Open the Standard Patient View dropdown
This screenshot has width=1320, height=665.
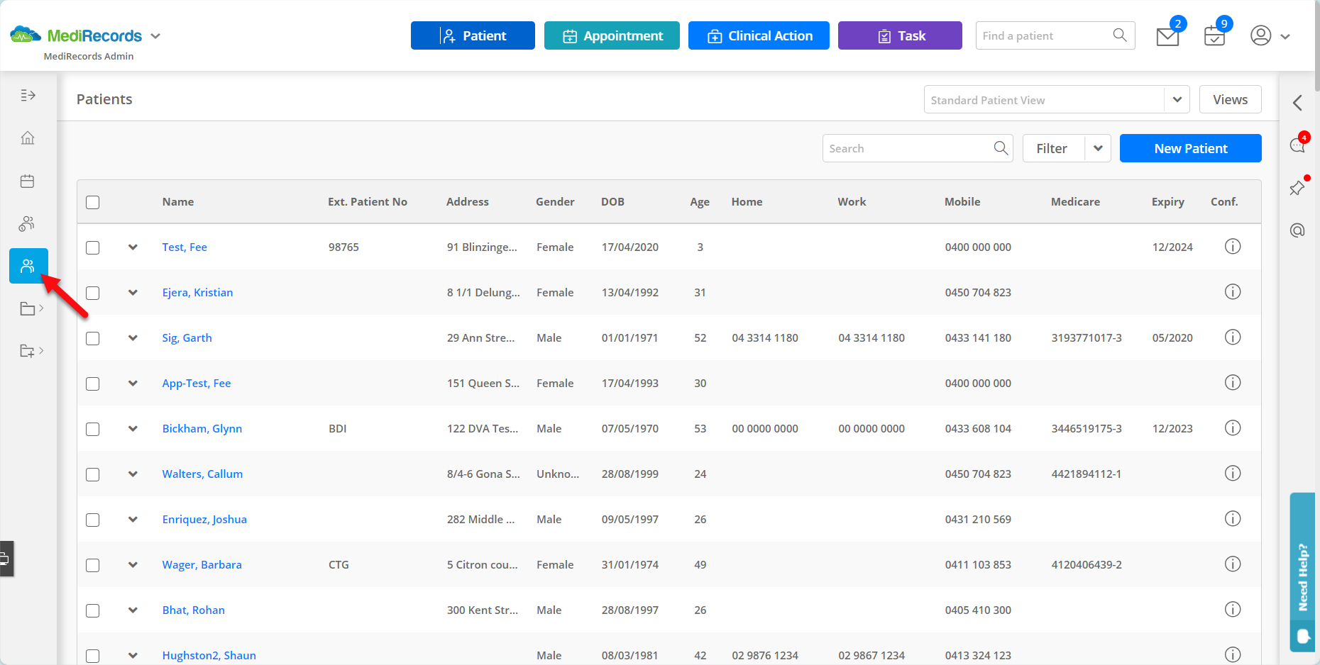1177,99
